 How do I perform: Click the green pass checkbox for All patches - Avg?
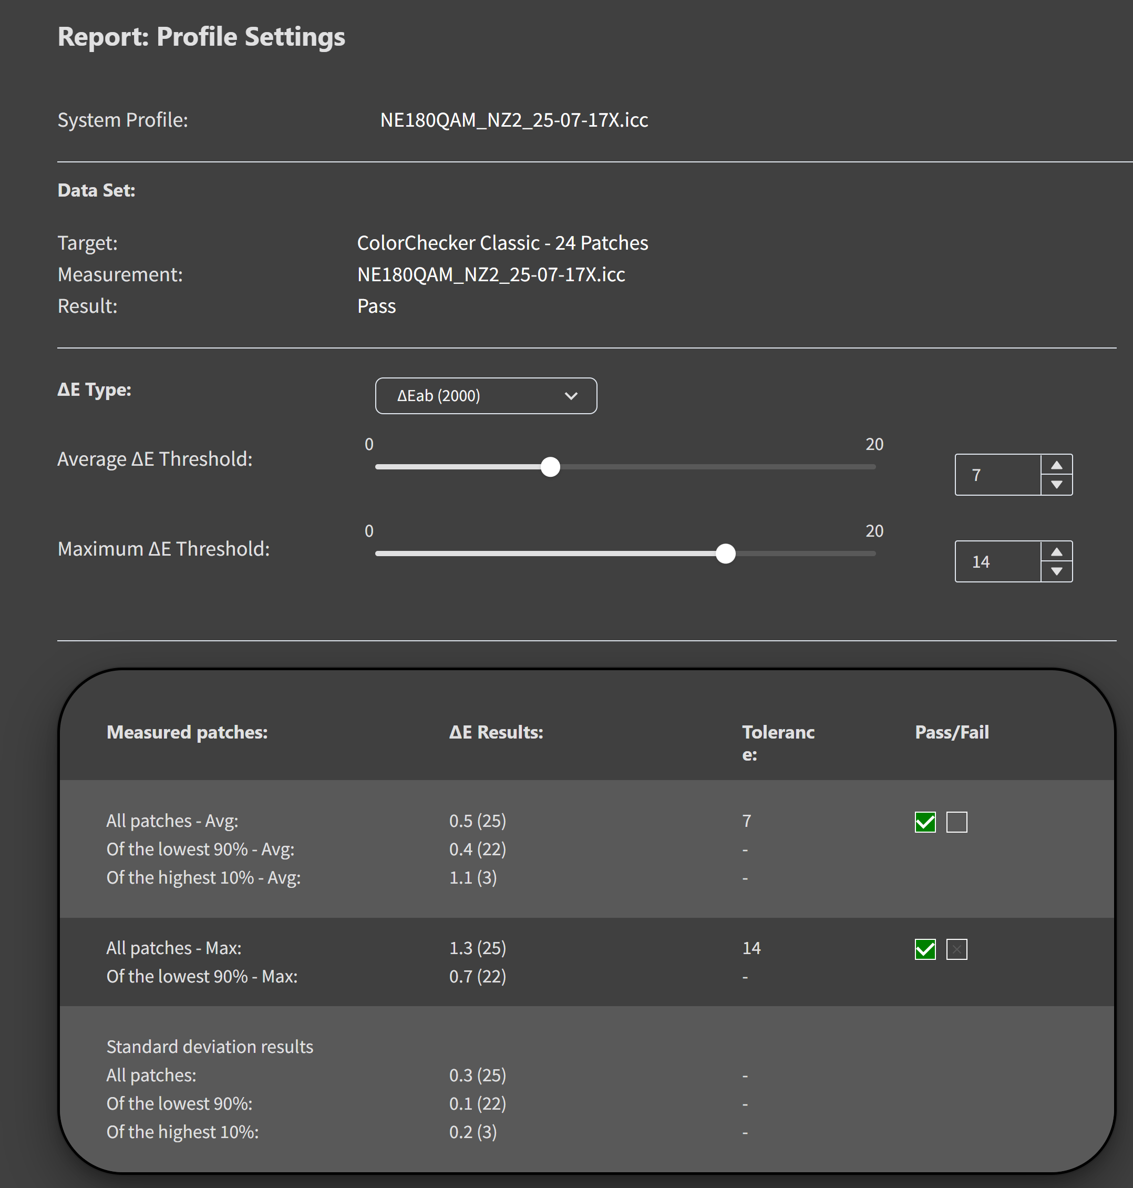(x=925, y=822)
